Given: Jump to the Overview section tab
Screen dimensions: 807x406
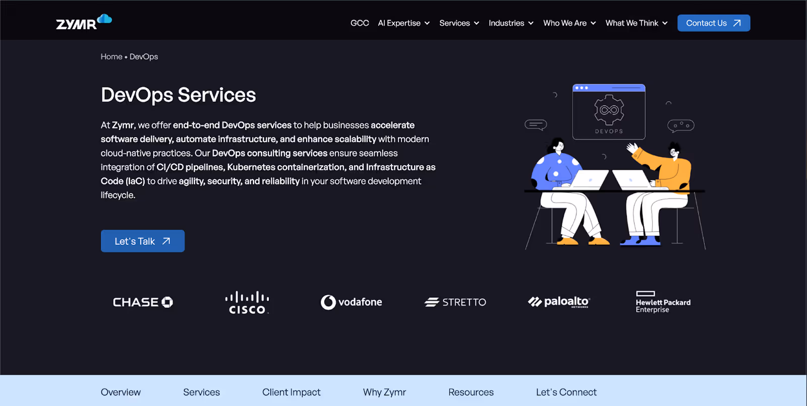Looking at the screenshot, I should (121, 392).
